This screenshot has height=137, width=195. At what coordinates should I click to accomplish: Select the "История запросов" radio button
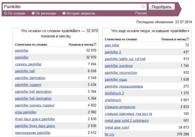point(64,13)
